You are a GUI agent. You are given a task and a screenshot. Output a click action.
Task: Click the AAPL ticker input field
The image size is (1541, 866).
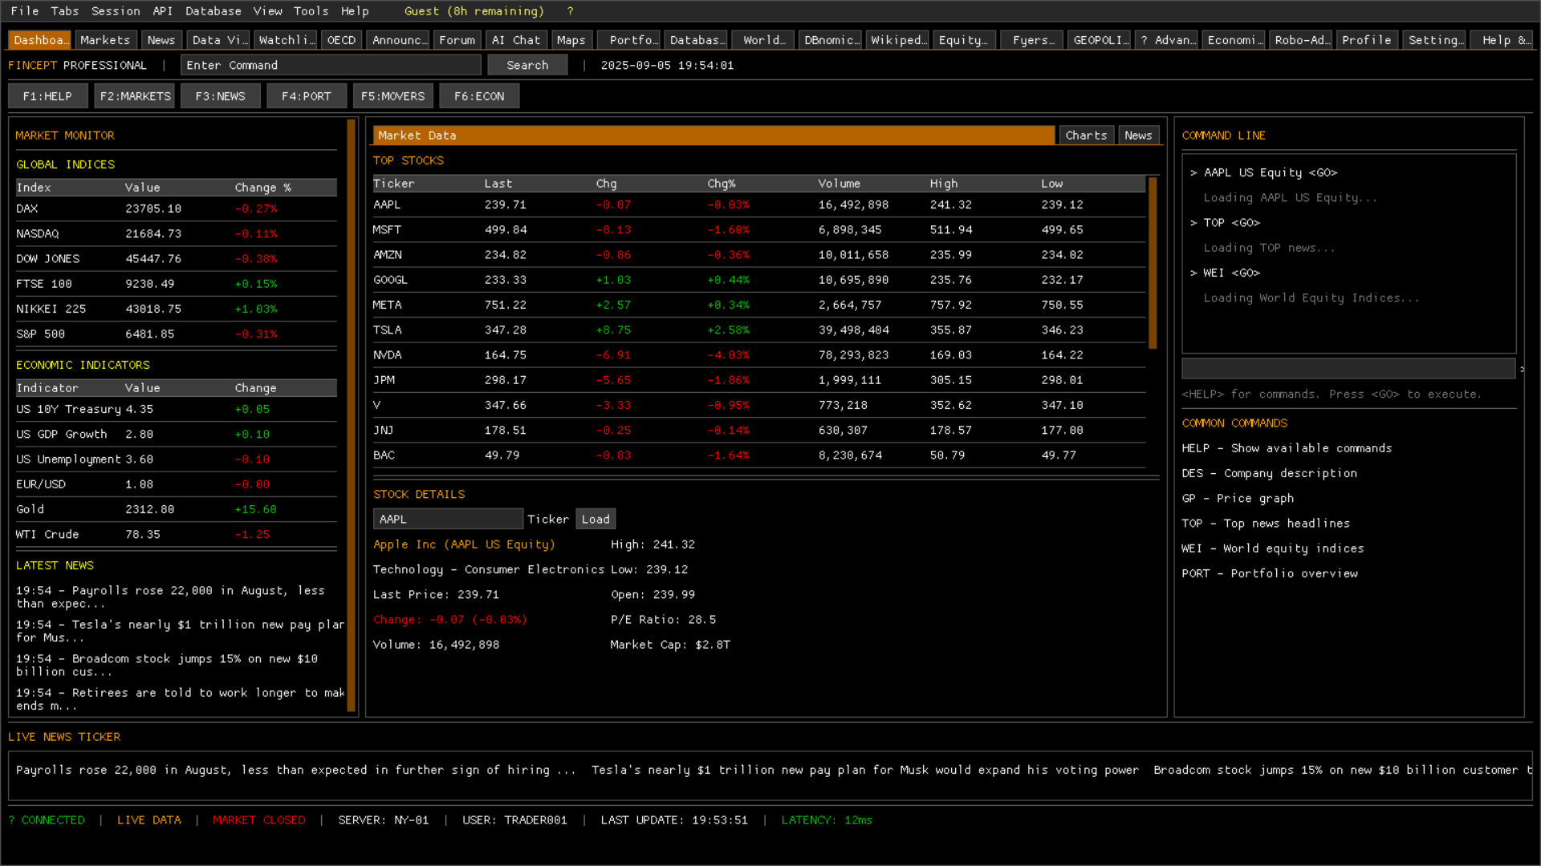(x=447, y=519)
